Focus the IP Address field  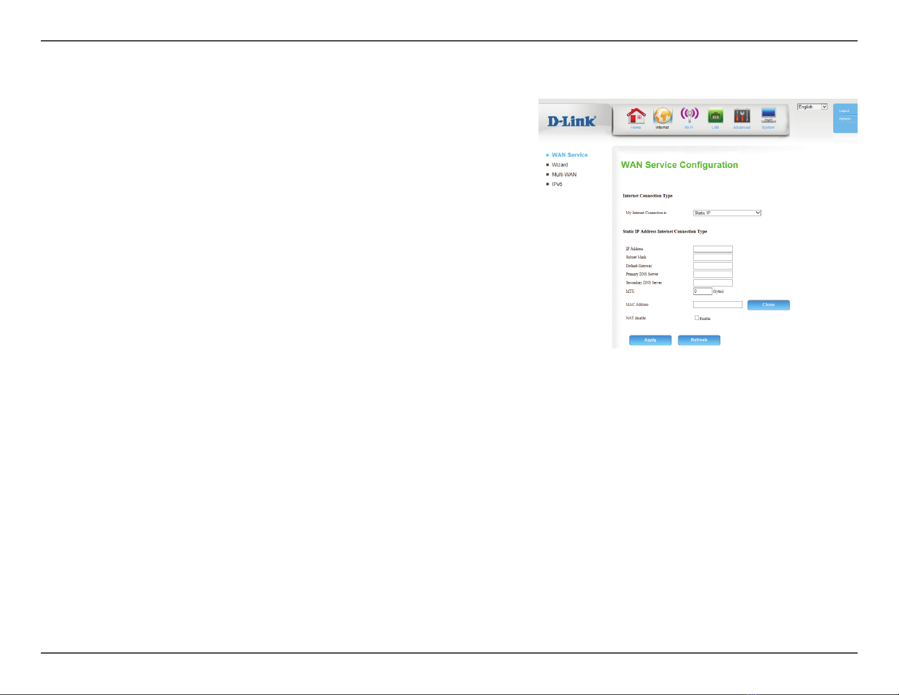coord(713,249)
